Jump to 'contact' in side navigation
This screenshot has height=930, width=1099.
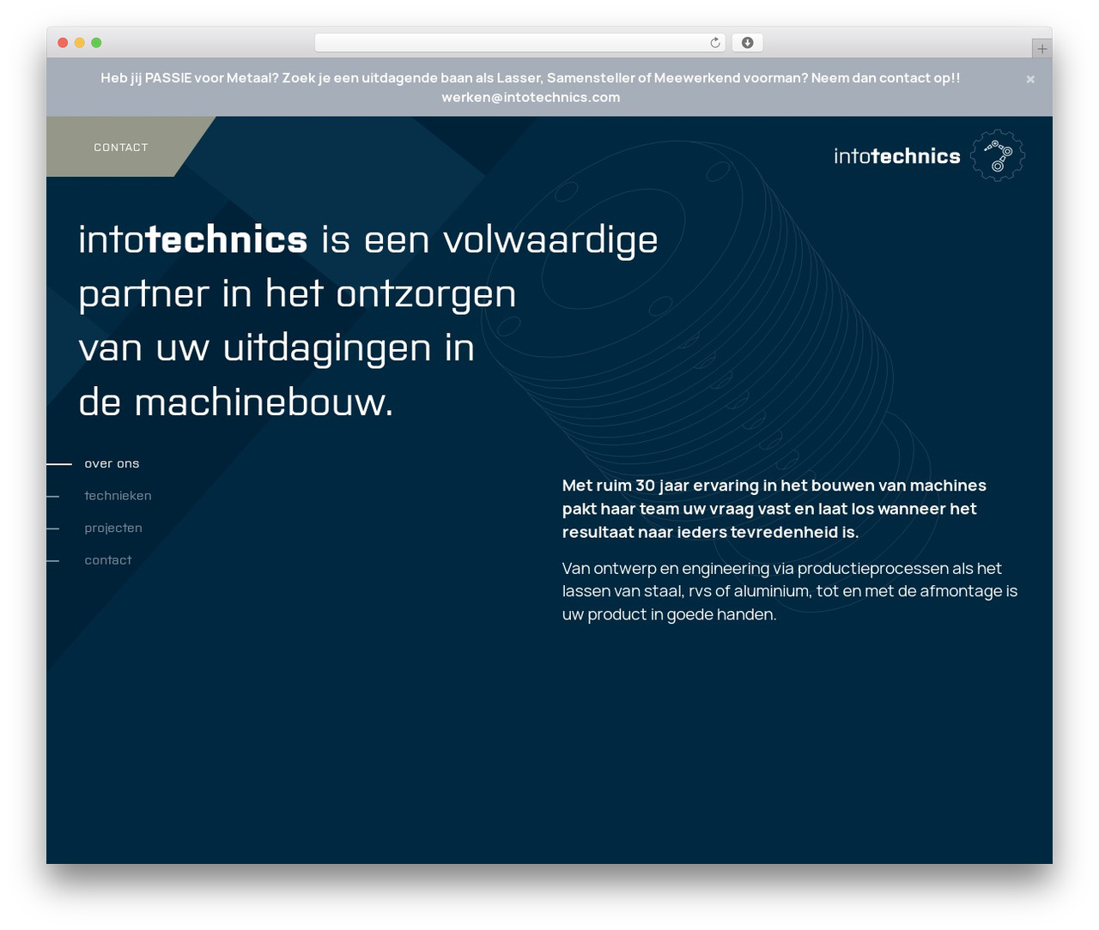pos(108,560)
